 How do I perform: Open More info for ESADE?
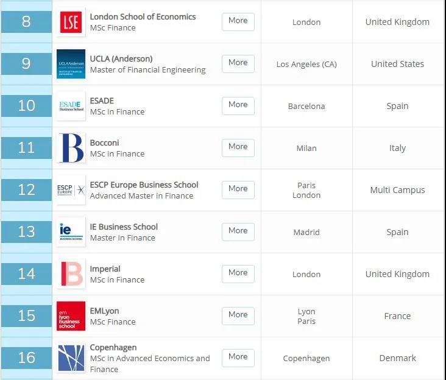238,106
